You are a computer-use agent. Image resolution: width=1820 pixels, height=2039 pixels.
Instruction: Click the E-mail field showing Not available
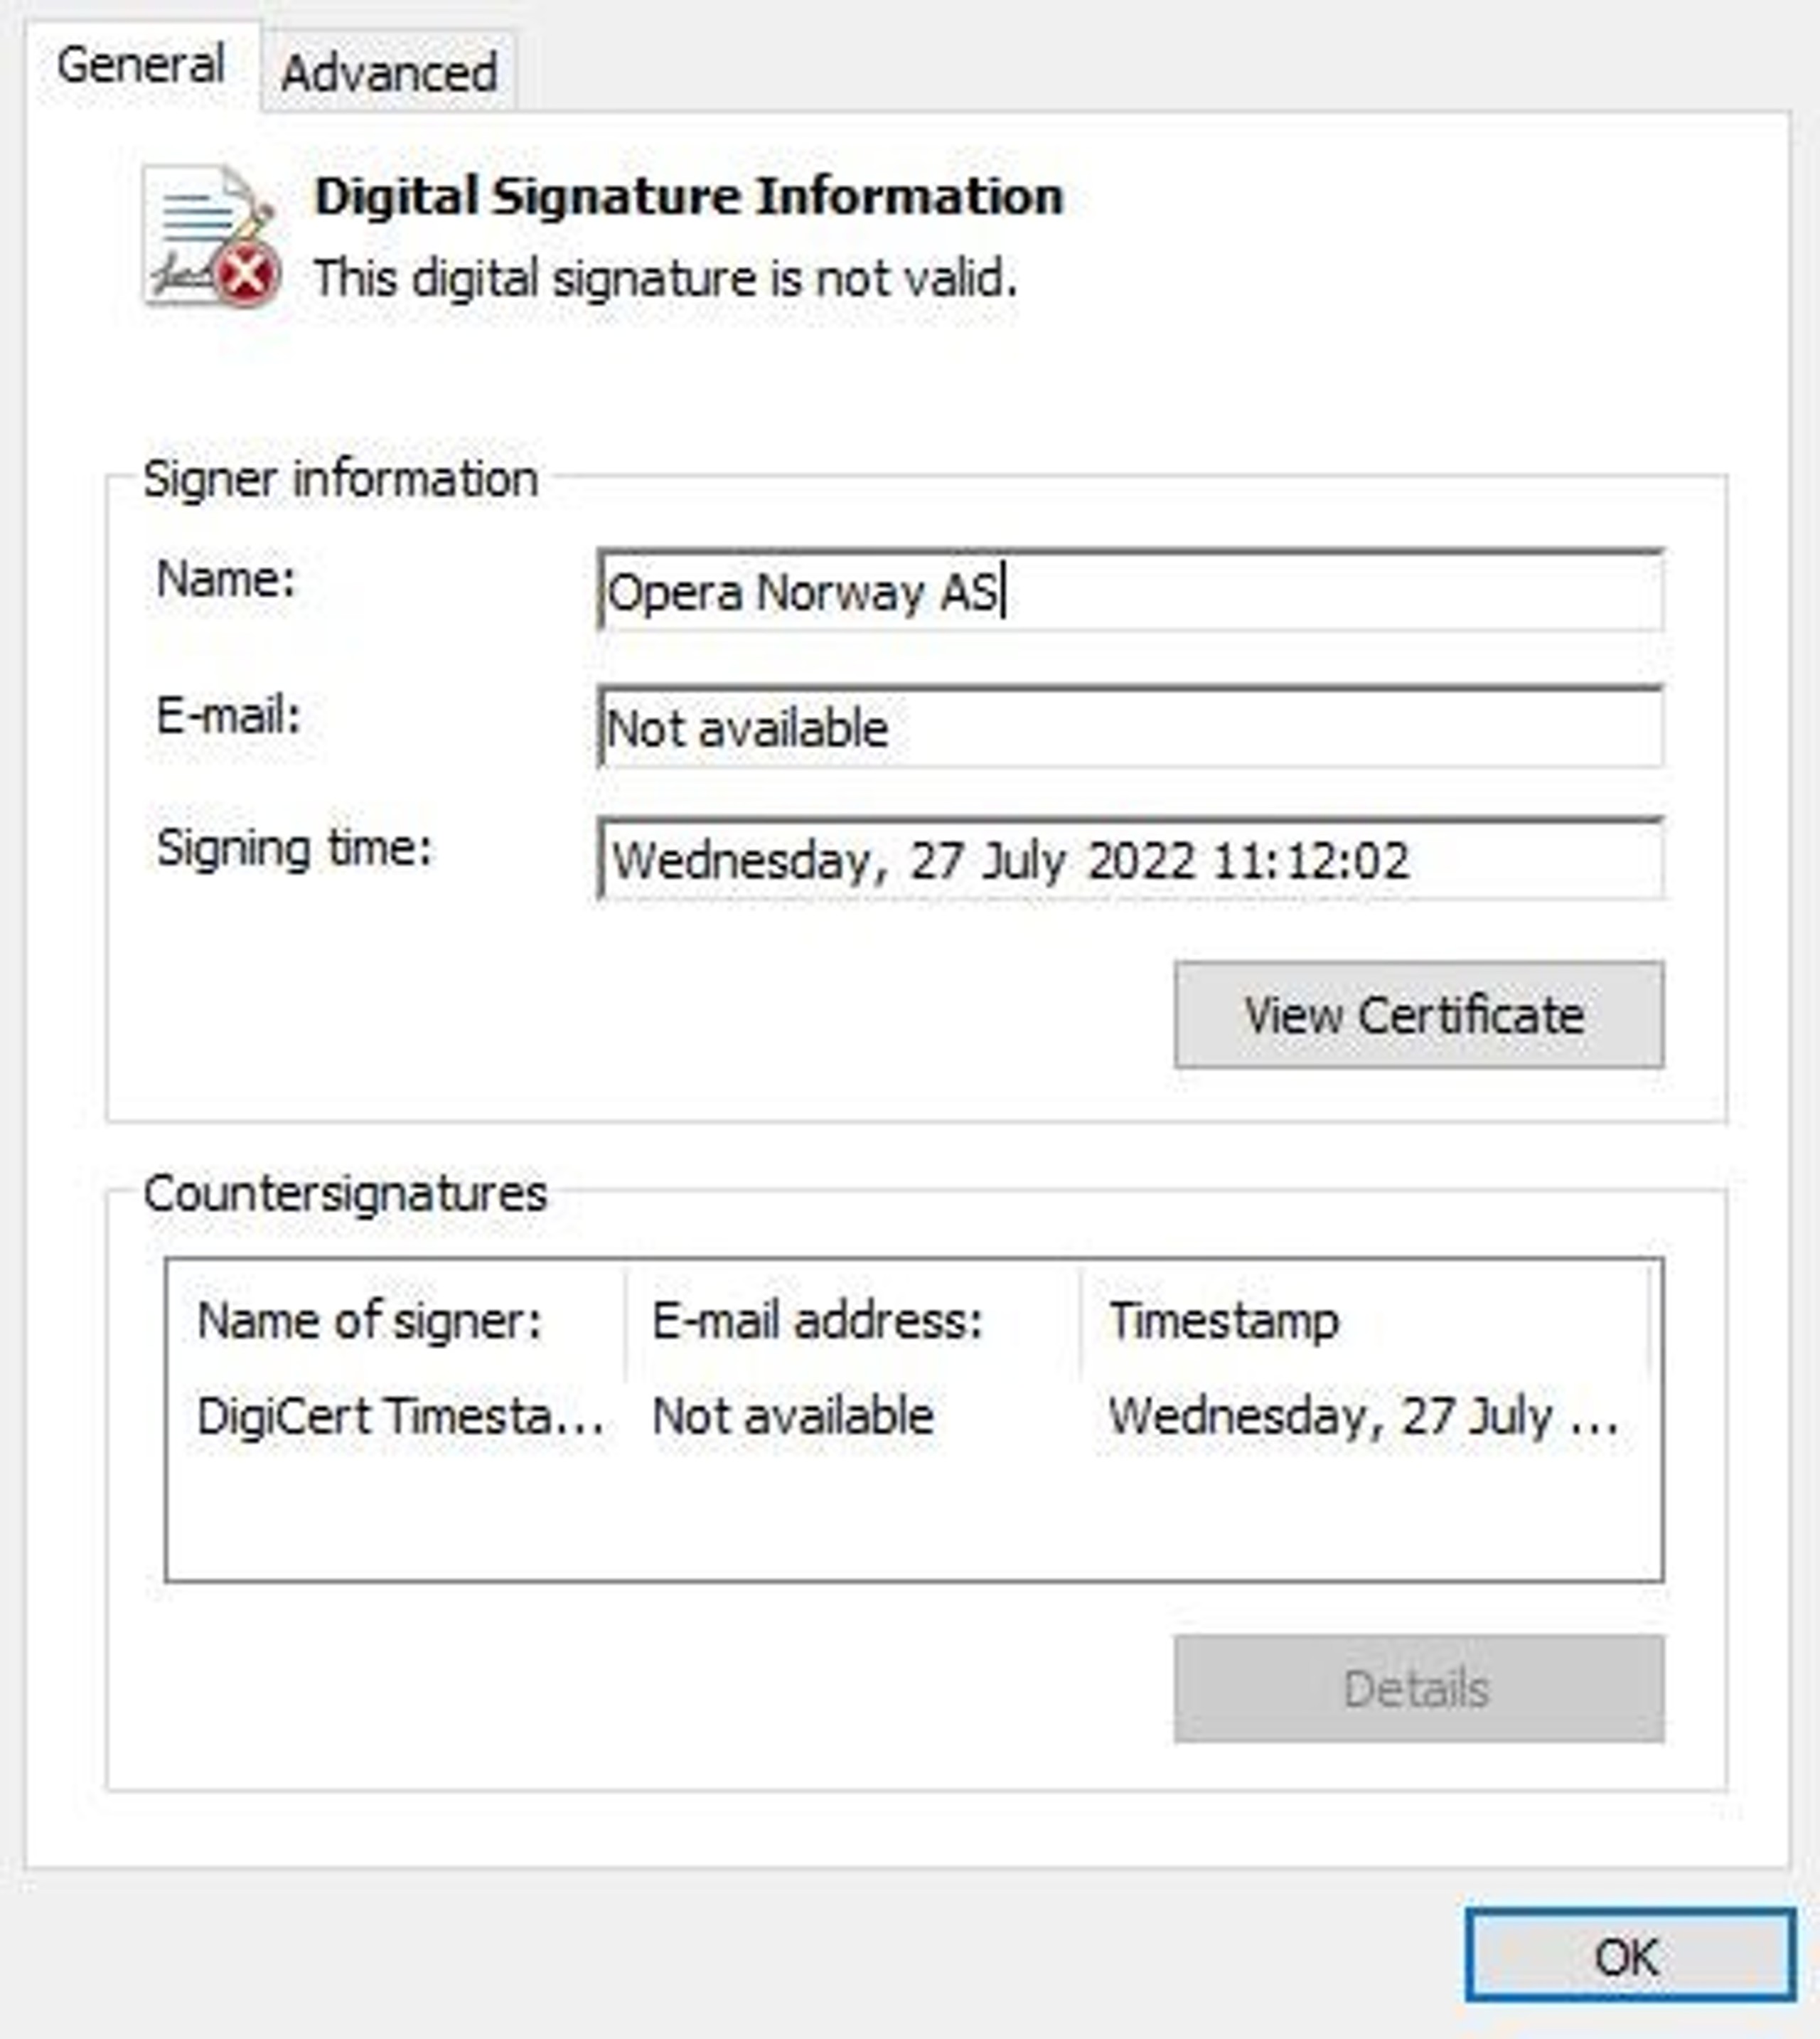tap(1131, 728)
